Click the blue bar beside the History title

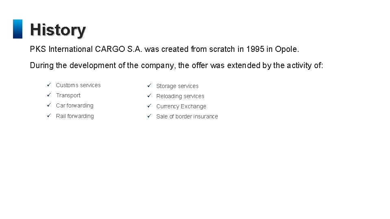(17, 29)
